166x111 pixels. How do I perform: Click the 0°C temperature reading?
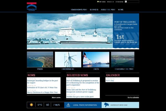pos(40,105)
